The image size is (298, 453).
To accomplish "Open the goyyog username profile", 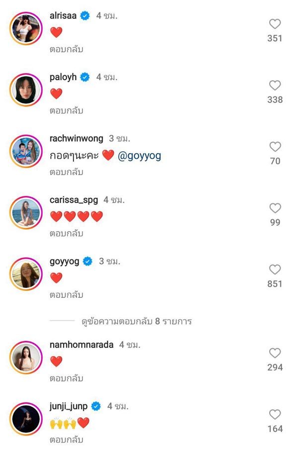I will click(65, 261).
